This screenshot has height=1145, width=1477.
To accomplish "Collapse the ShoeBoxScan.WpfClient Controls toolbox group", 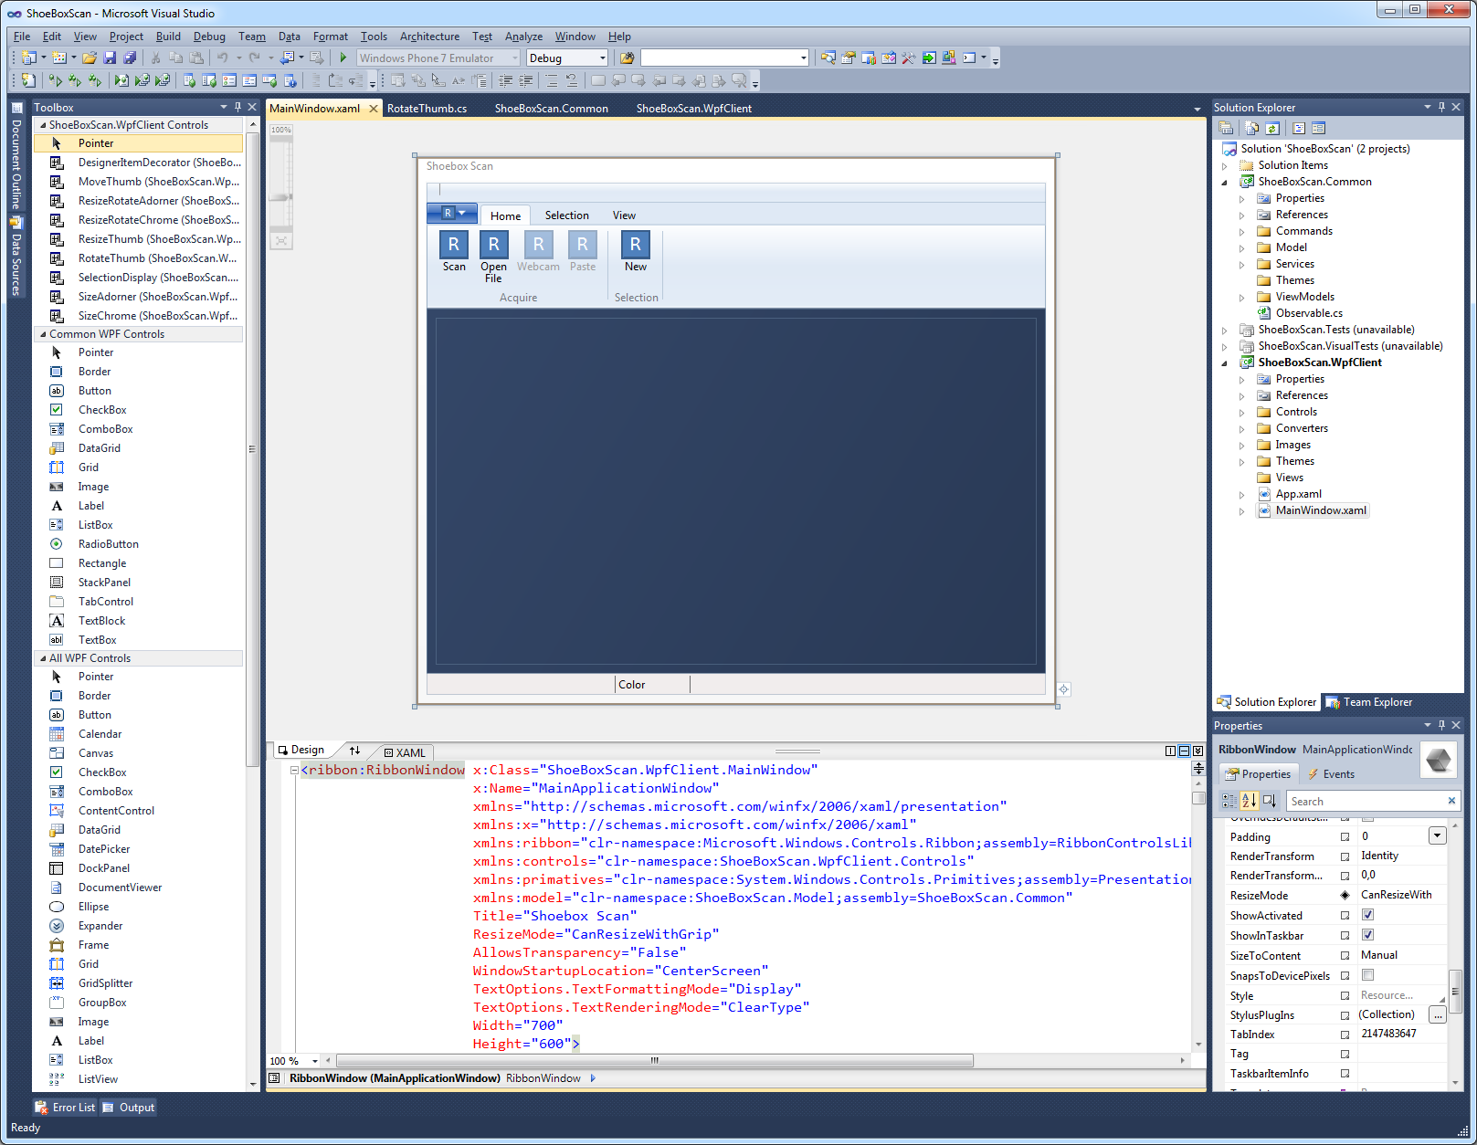I will tap(42, 125).
